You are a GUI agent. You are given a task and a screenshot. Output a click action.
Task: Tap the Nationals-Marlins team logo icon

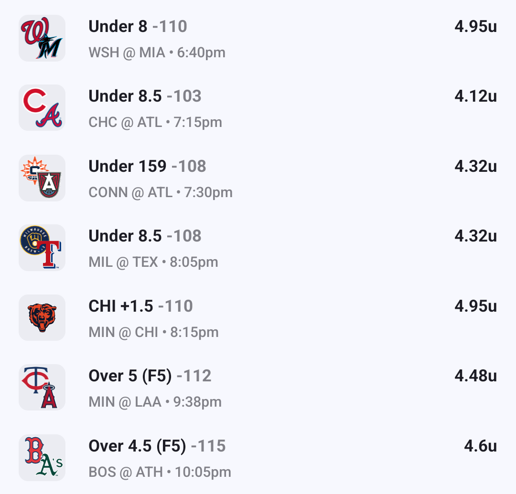(x=42, y=38)
